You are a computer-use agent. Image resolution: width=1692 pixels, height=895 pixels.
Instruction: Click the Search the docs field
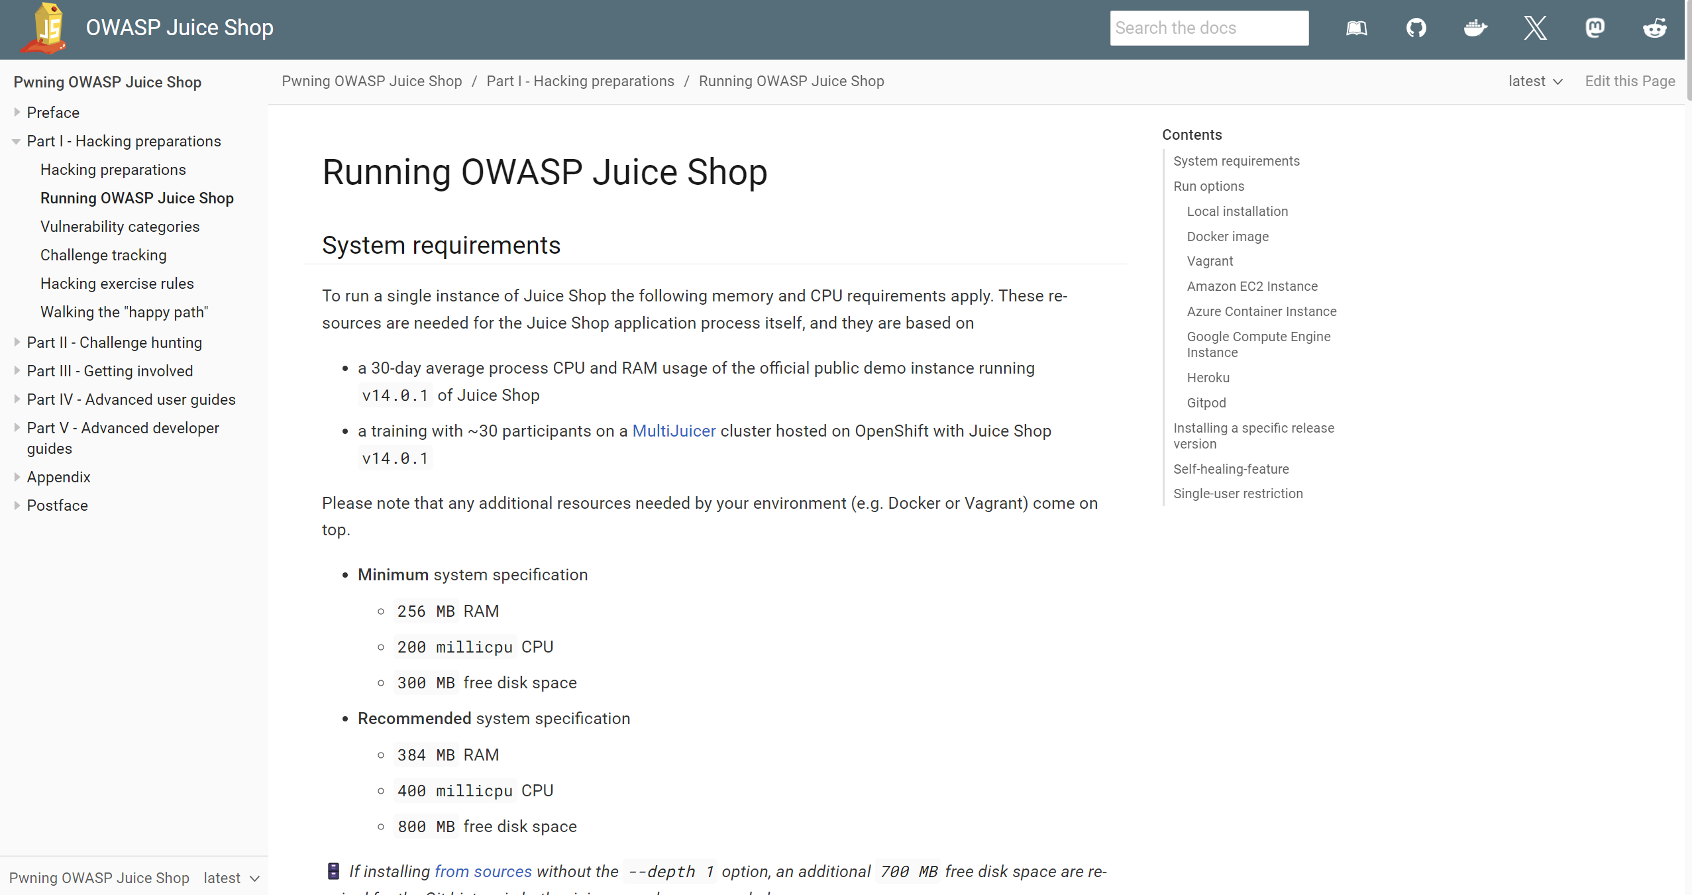tap(1209, 28)
